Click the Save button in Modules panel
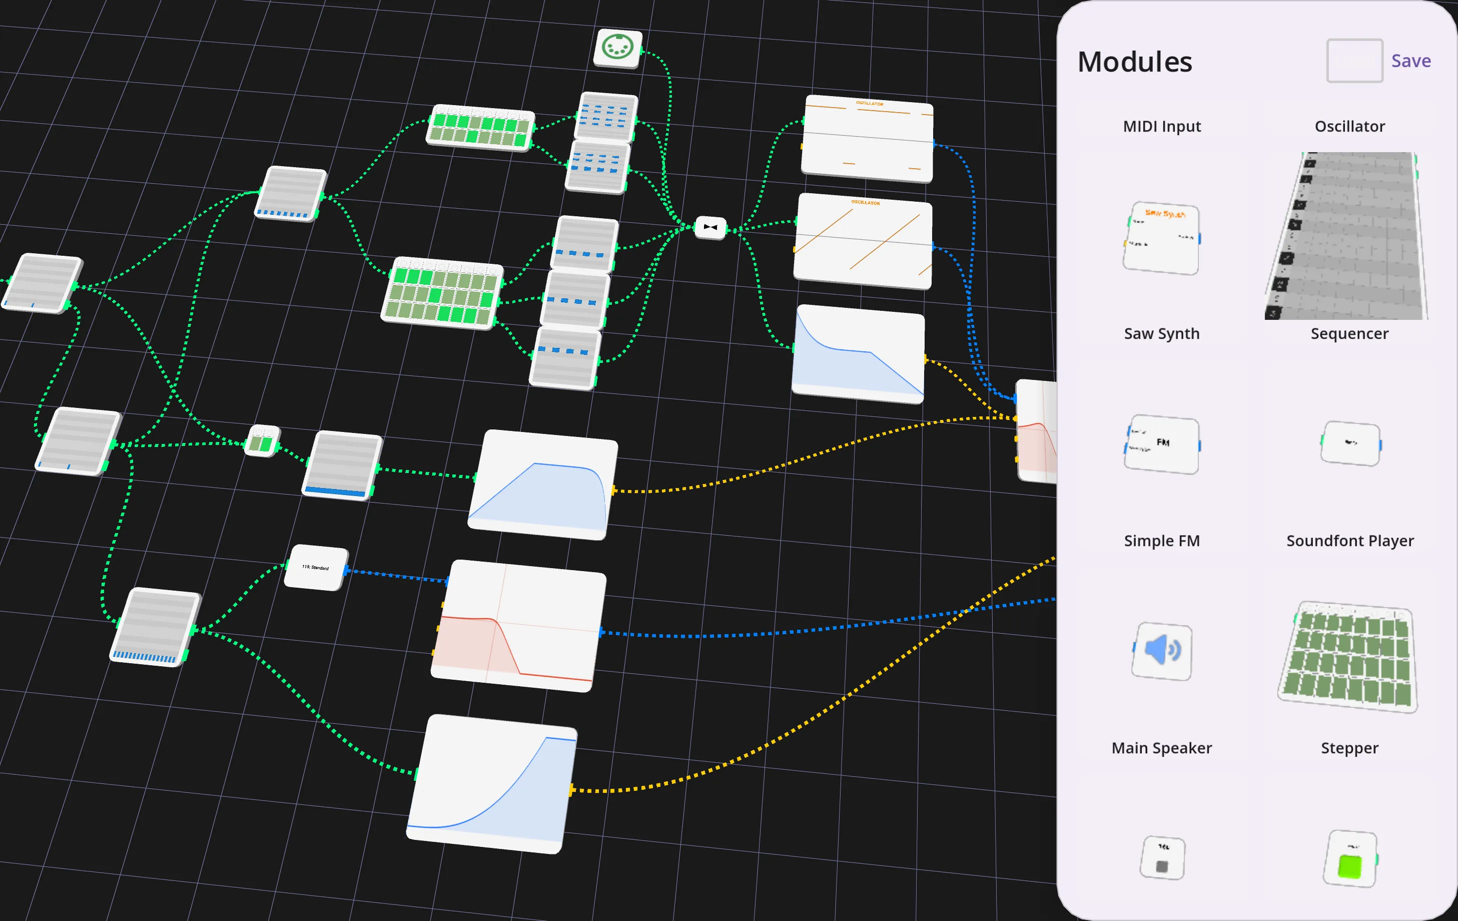The image size is (1458, 921). [1410, 61]
